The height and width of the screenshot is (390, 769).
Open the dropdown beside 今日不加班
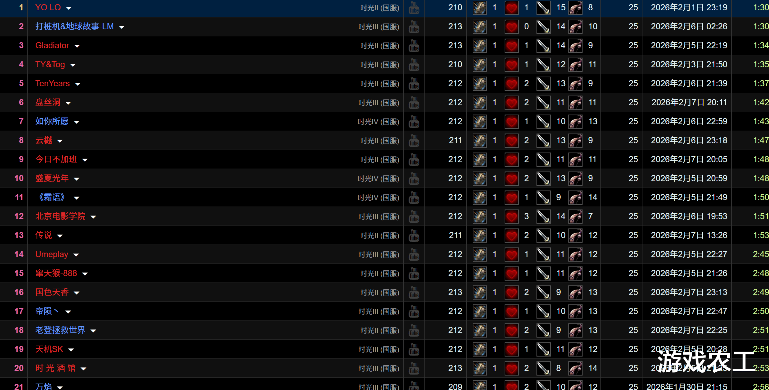[x=85, y=160]
